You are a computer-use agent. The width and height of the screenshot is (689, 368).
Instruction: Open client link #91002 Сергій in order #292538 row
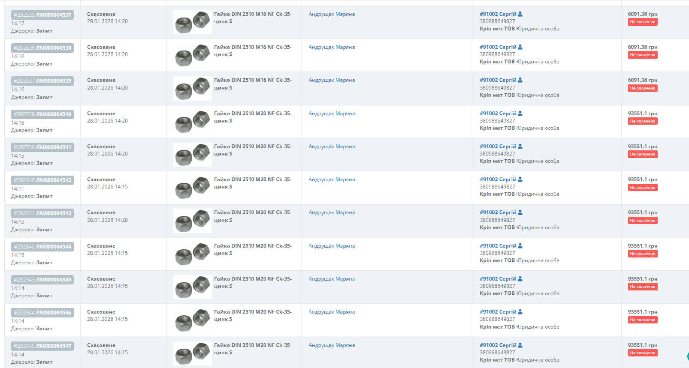[498, 114]
